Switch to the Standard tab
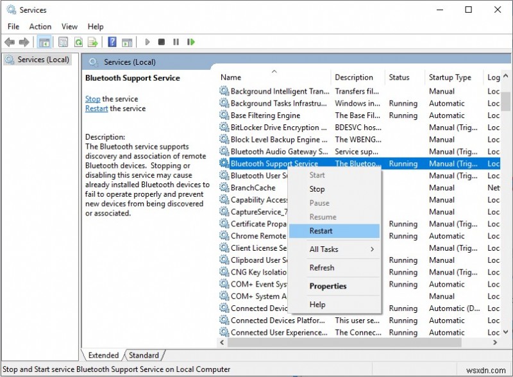The height and width of the screenshot is (377, 513). coord(144,355)
